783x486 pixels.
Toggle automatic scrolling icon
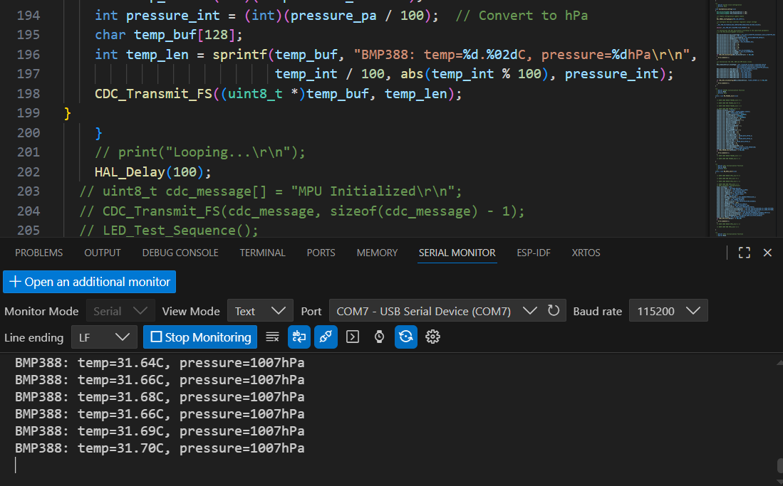click(299, 337)
